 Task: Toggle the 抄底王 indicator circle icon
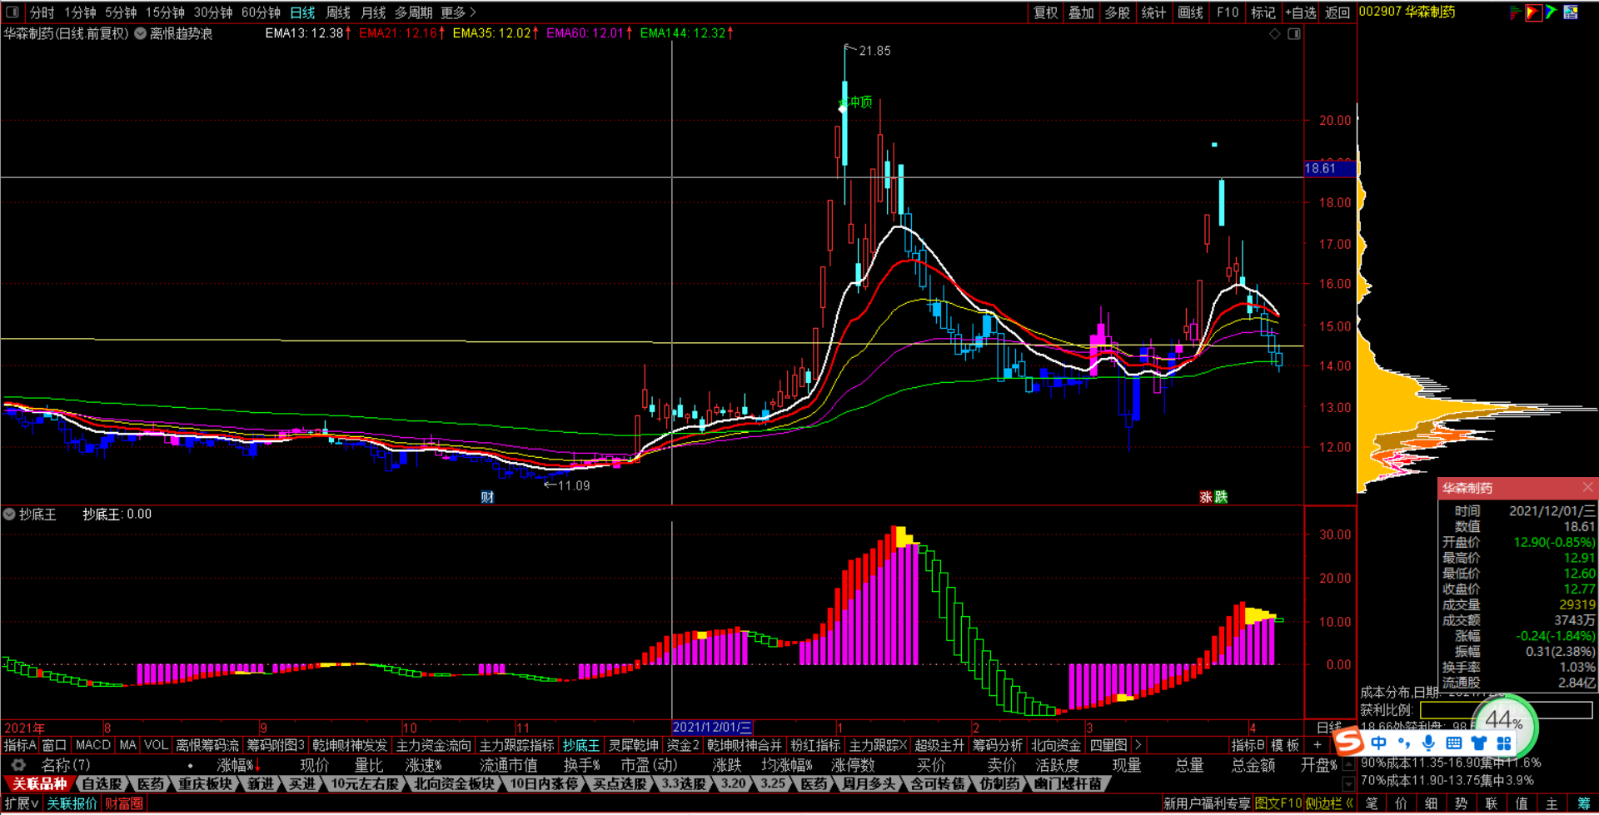9,514
